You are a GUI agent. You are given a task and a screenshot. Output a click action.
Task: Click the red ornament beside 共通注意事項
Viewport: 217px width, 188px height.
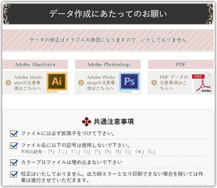pyautogui.click(x=87, y=122)
